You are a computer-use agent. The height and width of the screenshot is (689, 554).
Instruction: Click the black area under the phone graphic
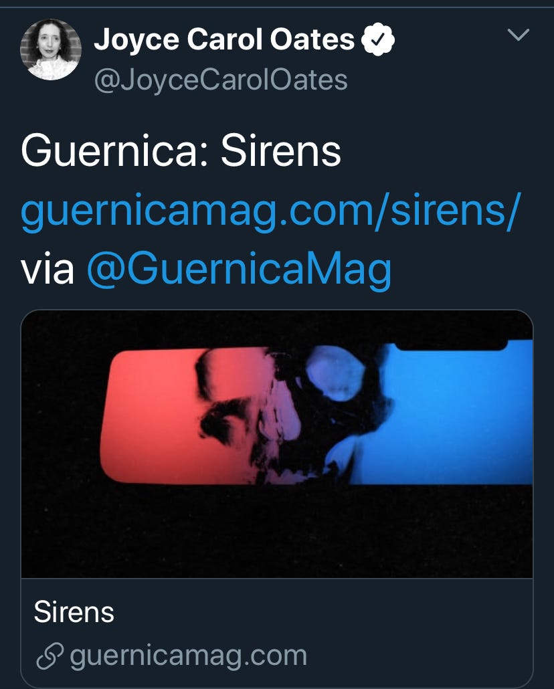[277, 531]
